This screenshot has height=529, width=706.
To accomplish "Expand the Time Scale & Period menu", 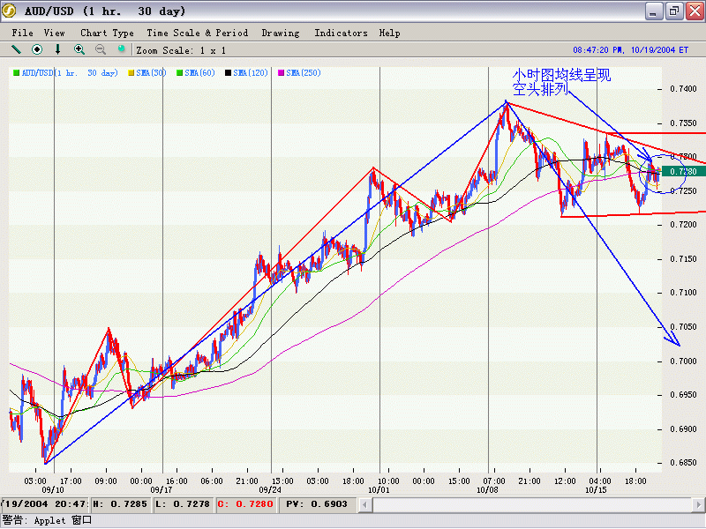I will [x=198, y=33].
